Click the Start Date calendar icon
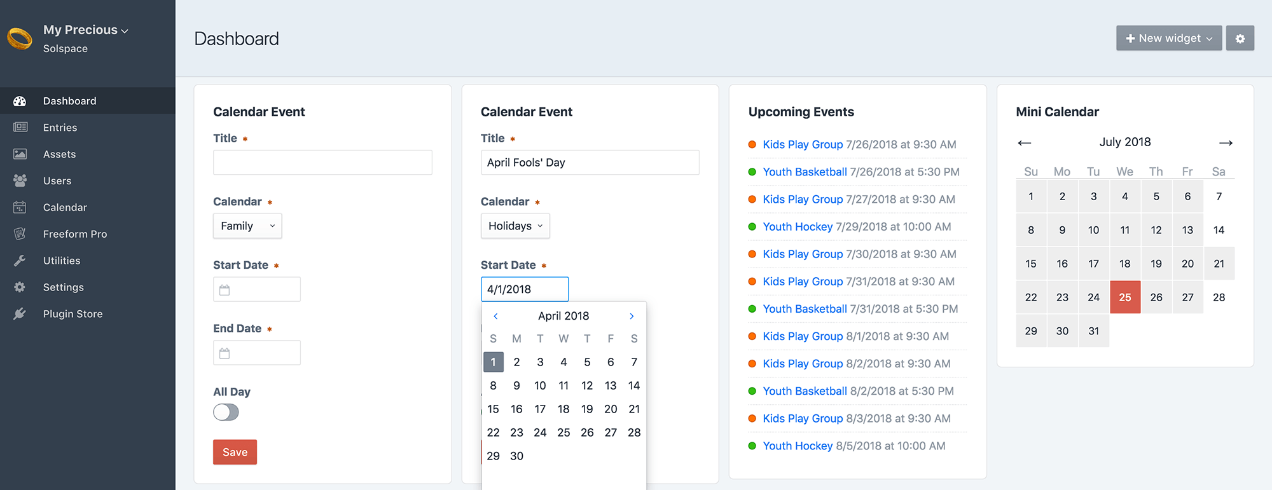The height and width of the screenshot is (490, 1272). click(224, 289)
